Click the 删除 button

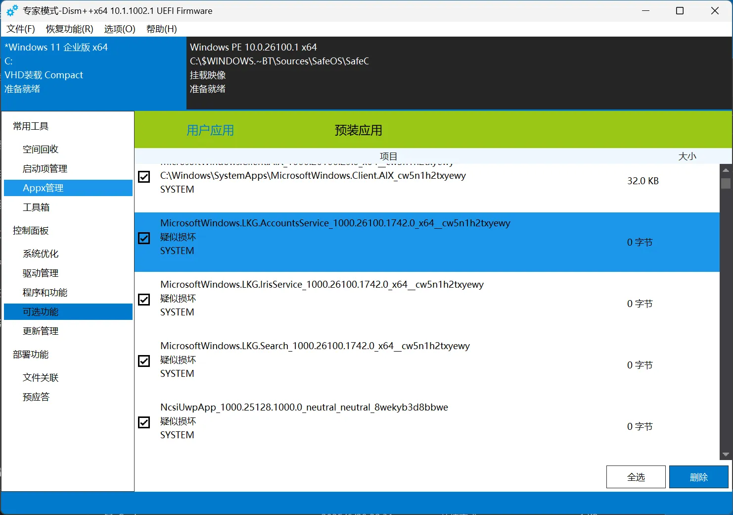[698, 477]
